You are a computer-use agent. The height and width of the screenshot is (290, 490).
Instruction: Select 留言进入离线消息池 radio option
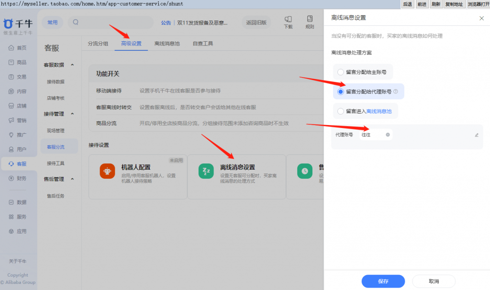341,111
